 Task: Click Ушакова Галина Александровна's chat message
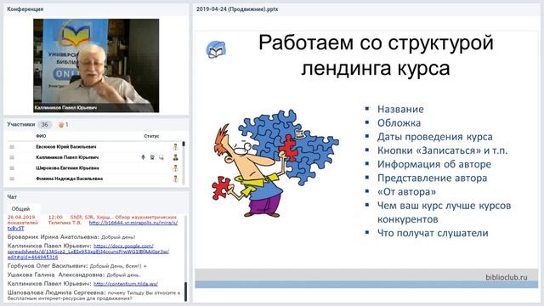74,275
